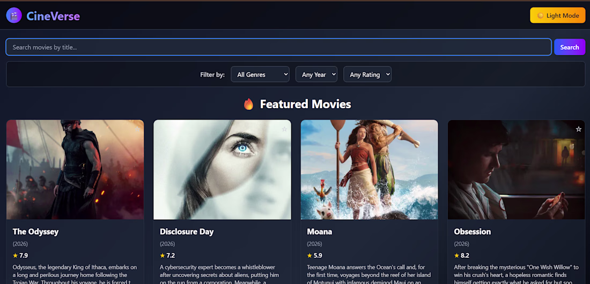590x284 pixels.
Task: Click the CineVerse brand name
Action: tap(53, 16)
